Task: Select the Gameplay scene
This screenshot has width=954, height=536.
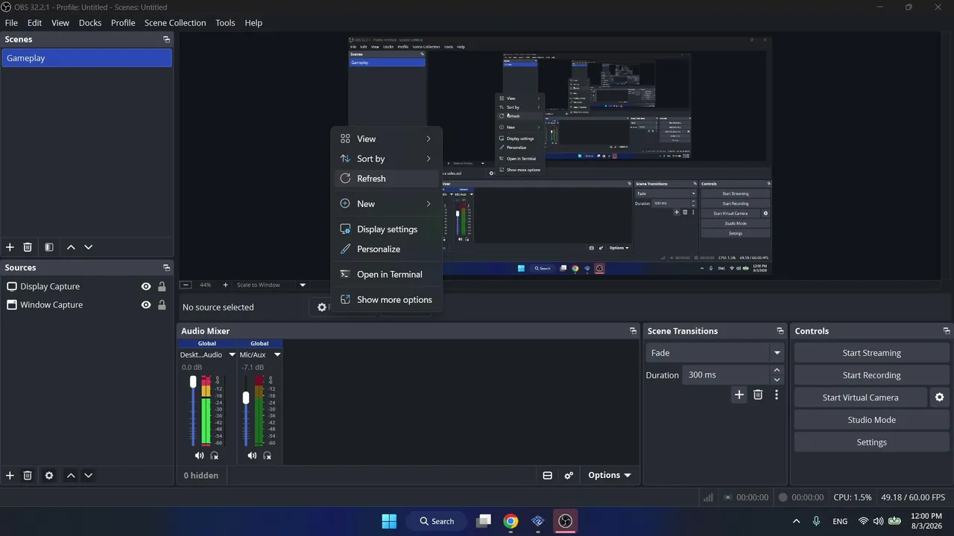Action: [87, 58]
